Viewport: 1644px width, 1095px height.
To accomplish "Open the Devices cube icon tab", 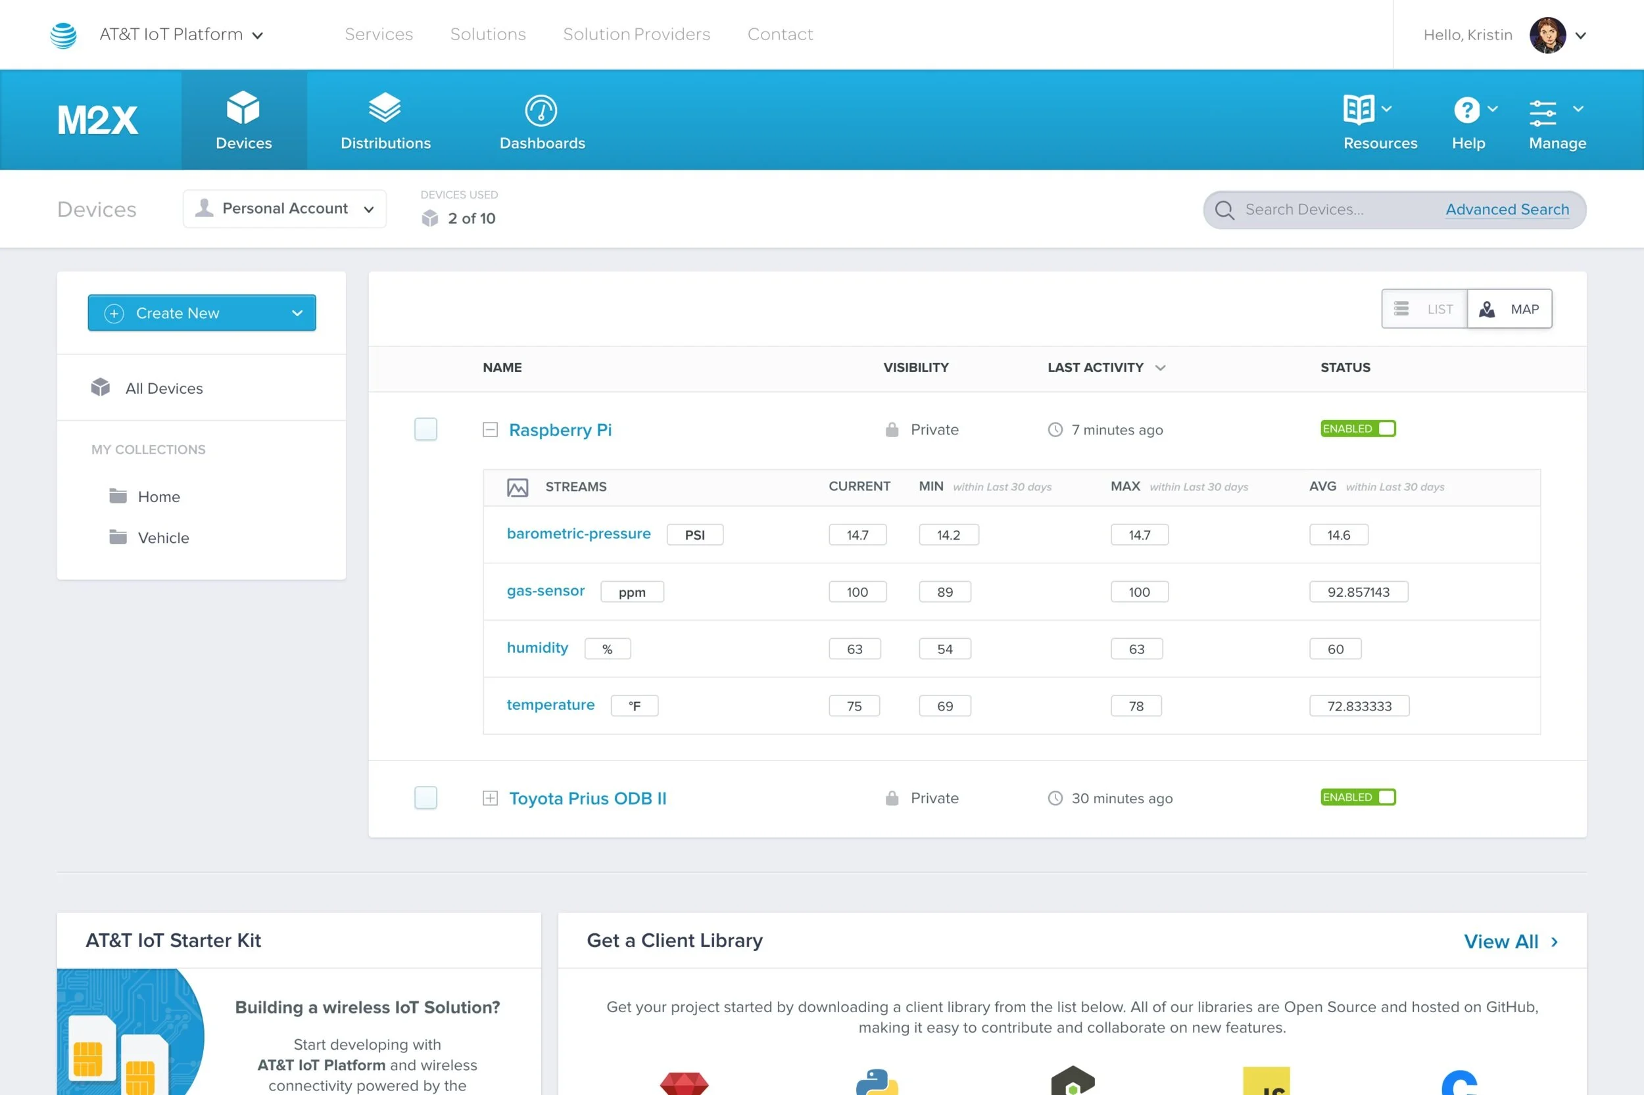I will click(x=243, y=109).
